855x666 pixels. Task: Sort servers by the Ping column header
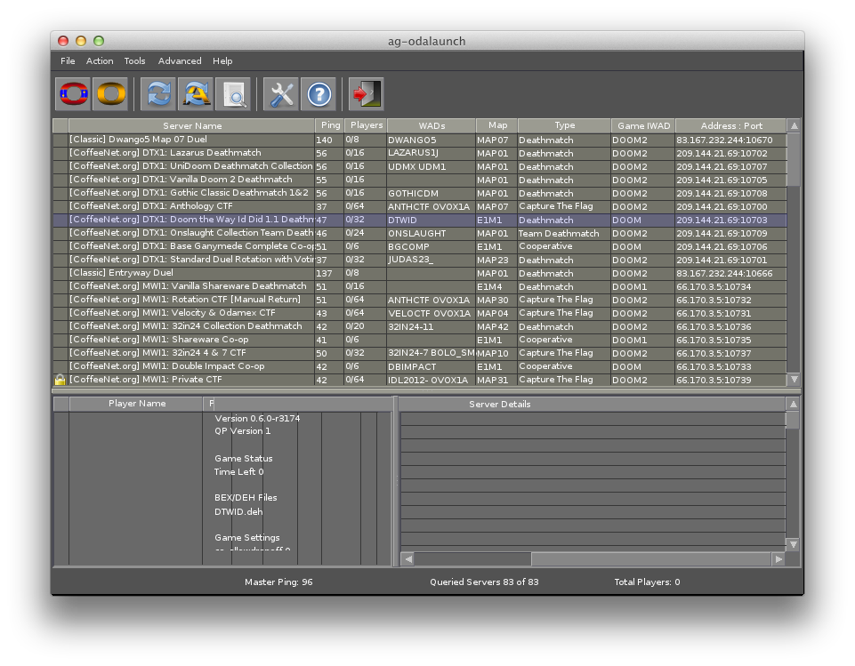click(x=330, y=125)
